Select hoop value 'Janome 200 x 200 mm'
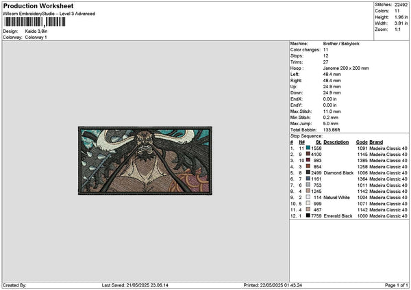This screenshot has height=290, width=411. click(346, 68)
